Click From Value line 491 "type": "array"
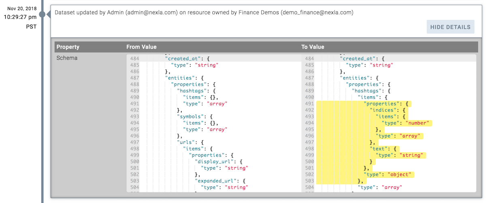486x203 pixels. (x=205, y=104)
